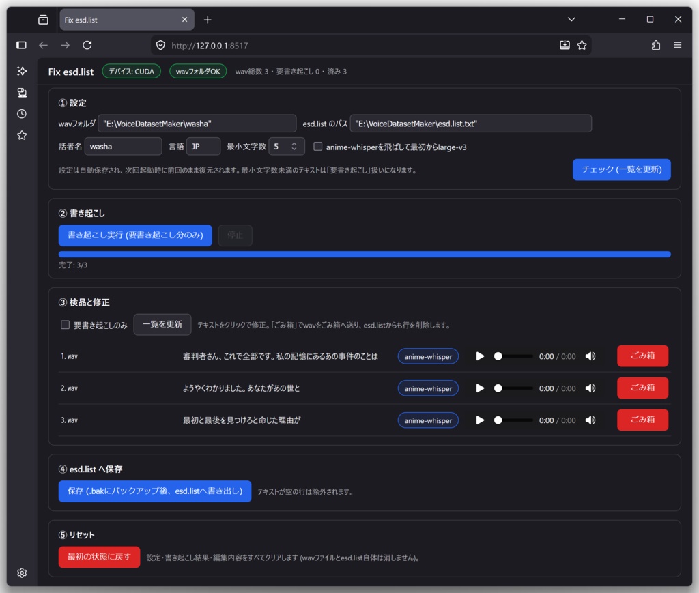Screen dimensions: 699x593
Task: Go forward to the next page
Action: pos(65,45)
